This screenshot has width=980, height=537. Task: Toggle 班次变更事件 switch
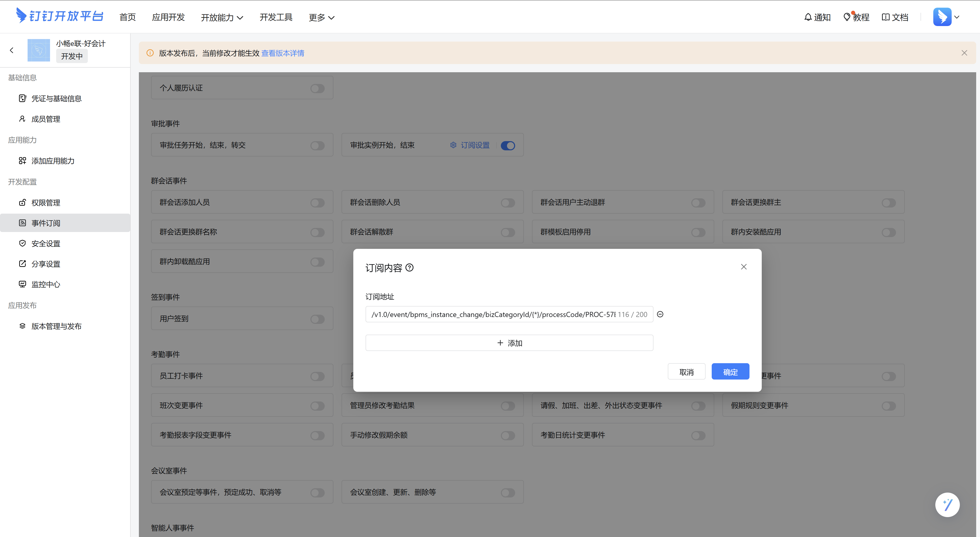(317, 406)
